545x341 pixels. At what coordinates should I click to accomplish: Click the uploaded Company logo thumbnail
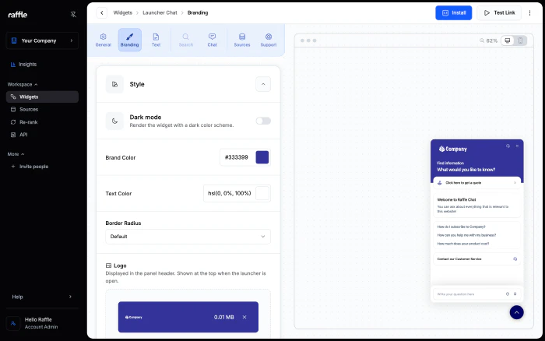click(134, 318)
